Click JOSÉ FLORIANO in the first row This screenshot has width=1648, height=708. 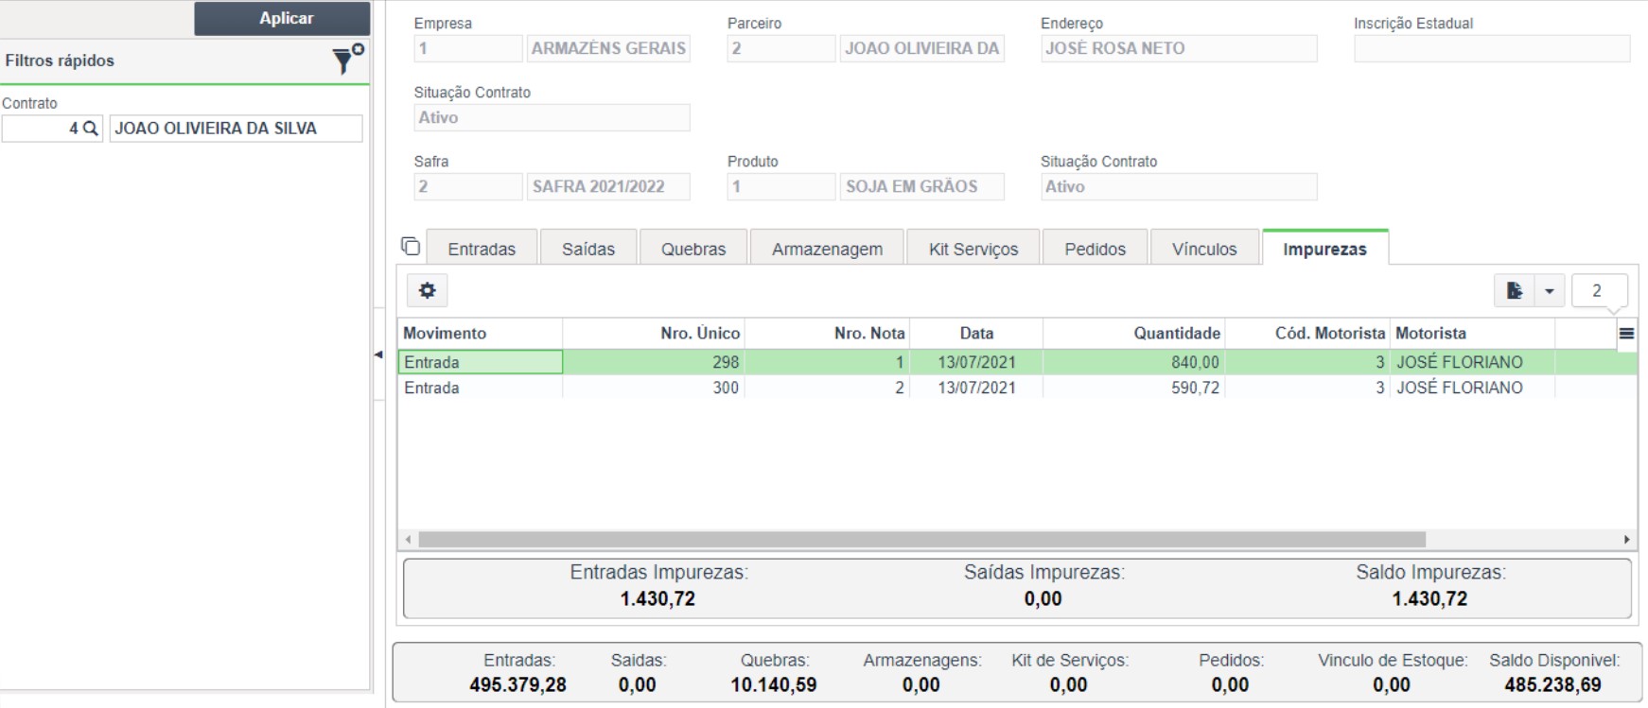1460,362
